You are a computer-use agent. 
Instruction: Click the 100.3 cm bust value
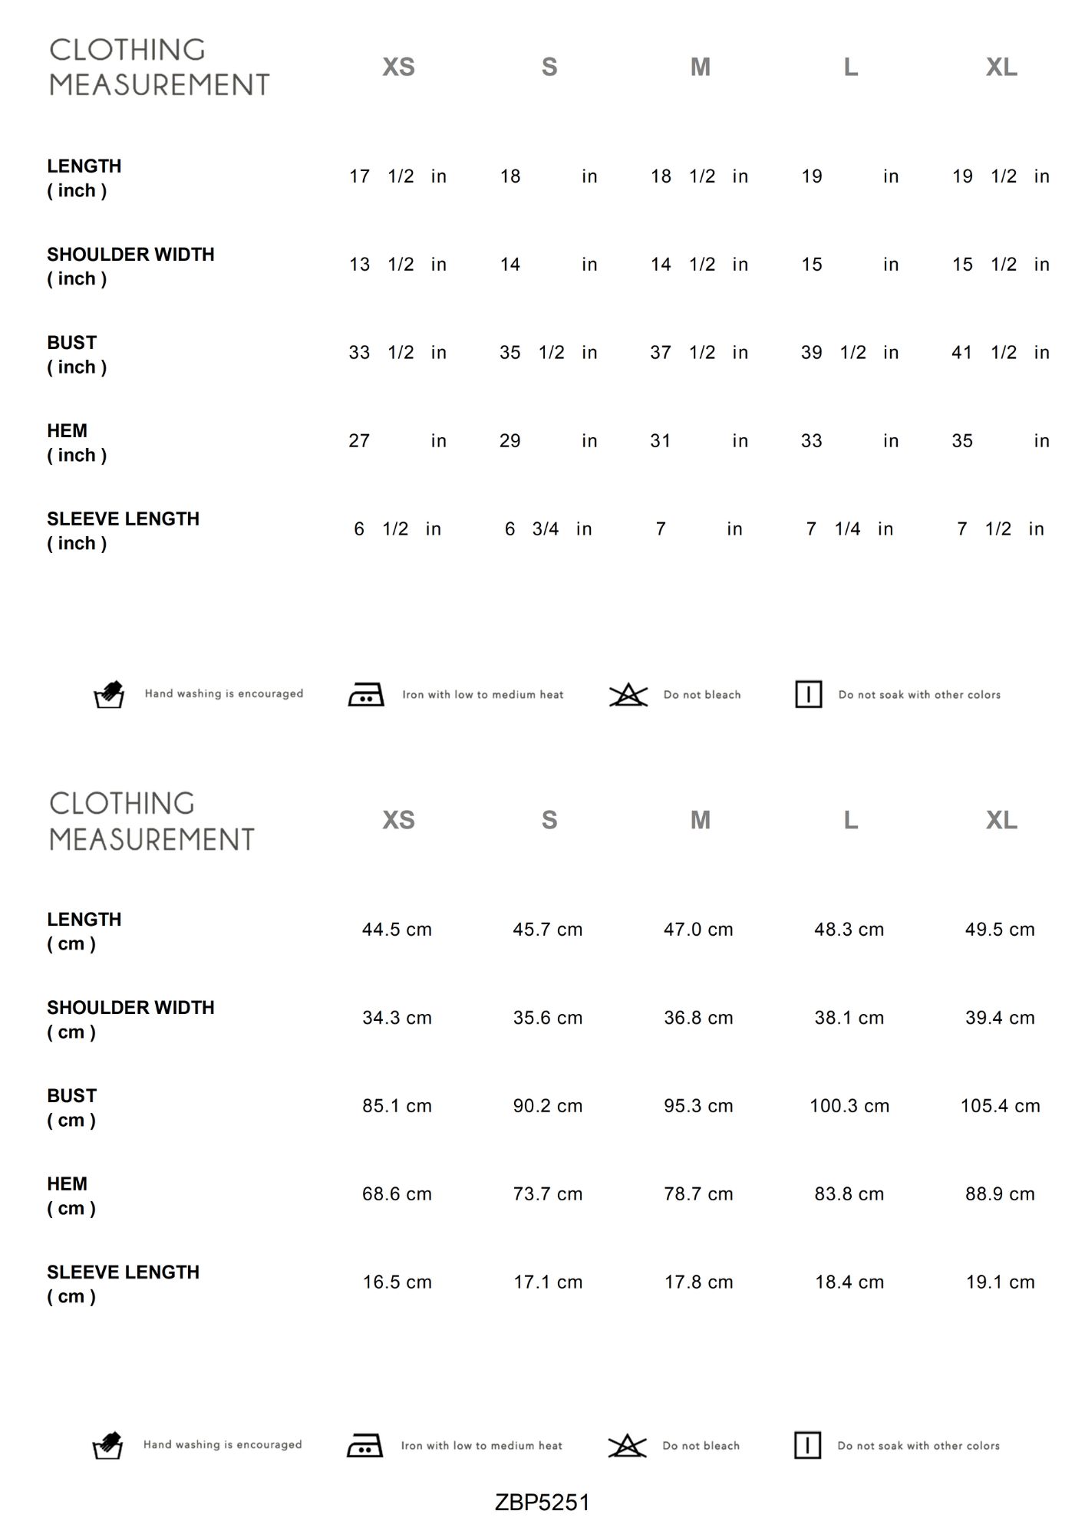(x=849, y=1105)
